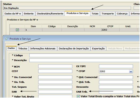
Task: Expand the CFOP dropdown list
Action: [131, 71]
